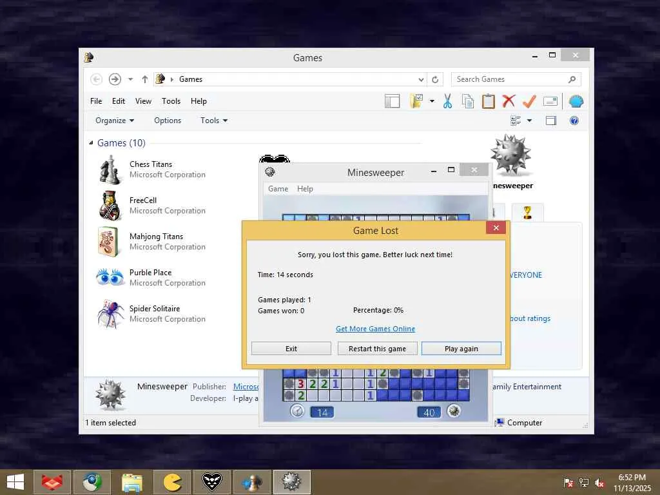Click the orange checkmark icon in toolbar
Viewport: 660px width, 495px height.
(529, 101)
